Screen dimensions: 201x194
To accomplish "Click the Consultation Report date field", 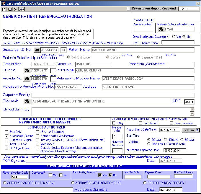I will 189,9.
